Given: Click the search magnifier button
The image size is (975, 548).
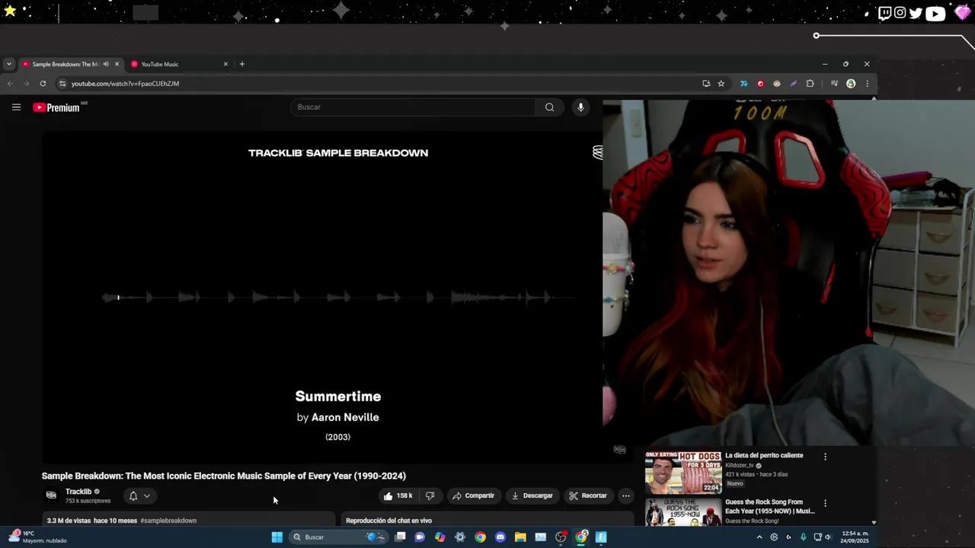Looking at the screenshot, I should click(x=549, y=107).
